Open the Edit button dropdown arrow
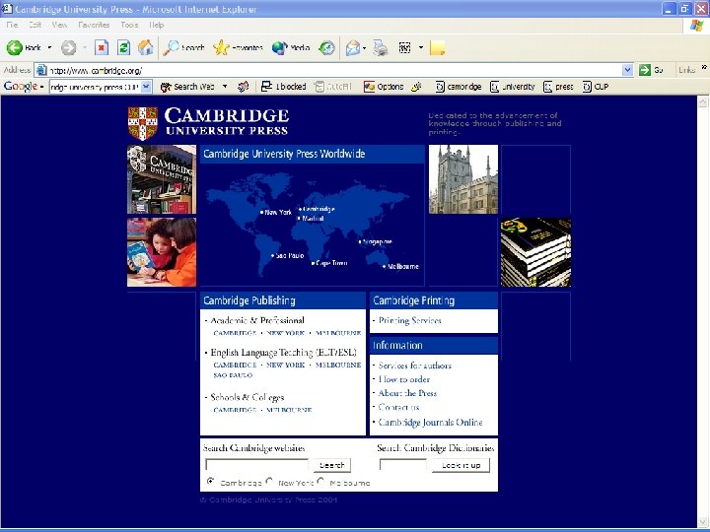The image size is (710, 532). tap(421, 47)
